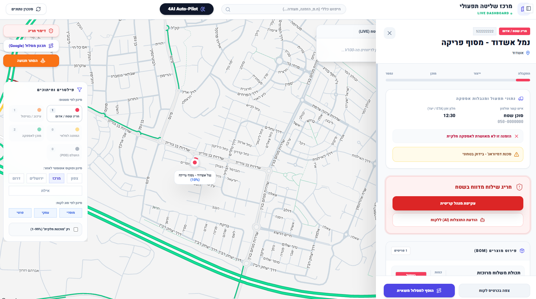Click the shield alert icon on דימוי חריג

51,31
